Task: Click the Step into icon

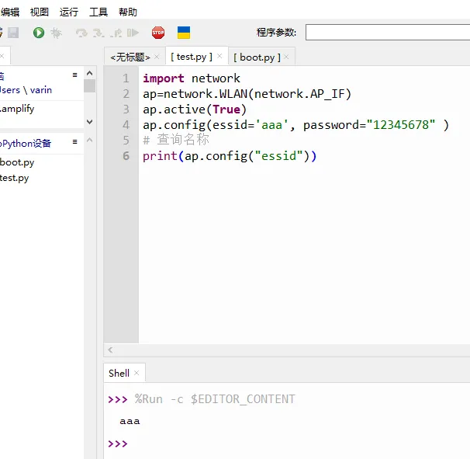Action: 98,33
